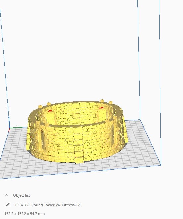The width and height of the screenshot is (183, 219).
Task: Collapse the Object list chevron
Action: 6,195
